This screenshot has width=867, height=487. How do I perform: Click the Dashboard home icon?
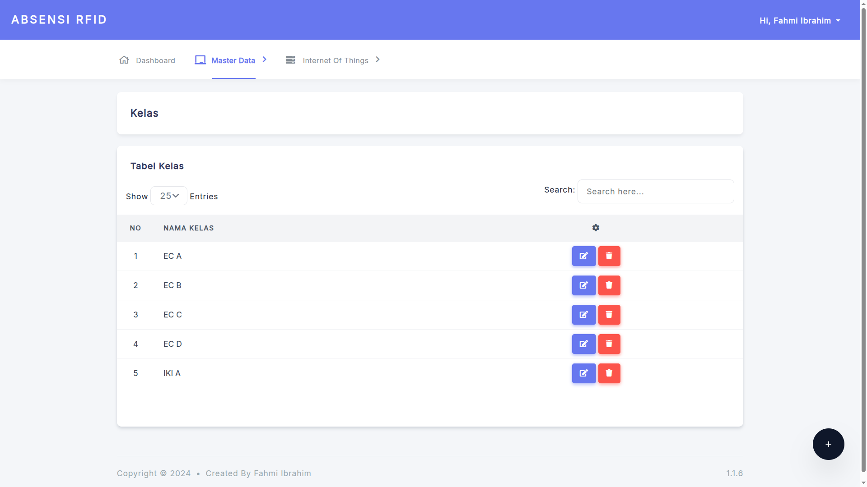(x=124, y=60)
